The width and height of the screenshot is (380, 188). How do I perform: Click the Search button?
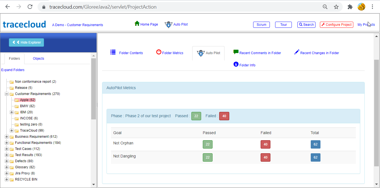pyautogui.click(x=306, y=25)
